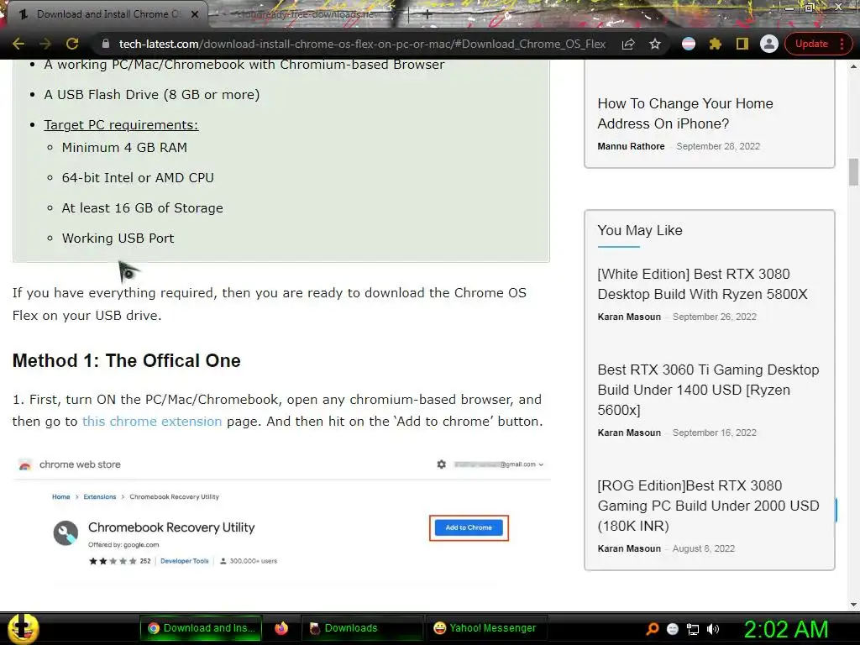Click the 'Method 1: The Offical One' heading
The width and height of the screenshot is (860, 645).
126,360
